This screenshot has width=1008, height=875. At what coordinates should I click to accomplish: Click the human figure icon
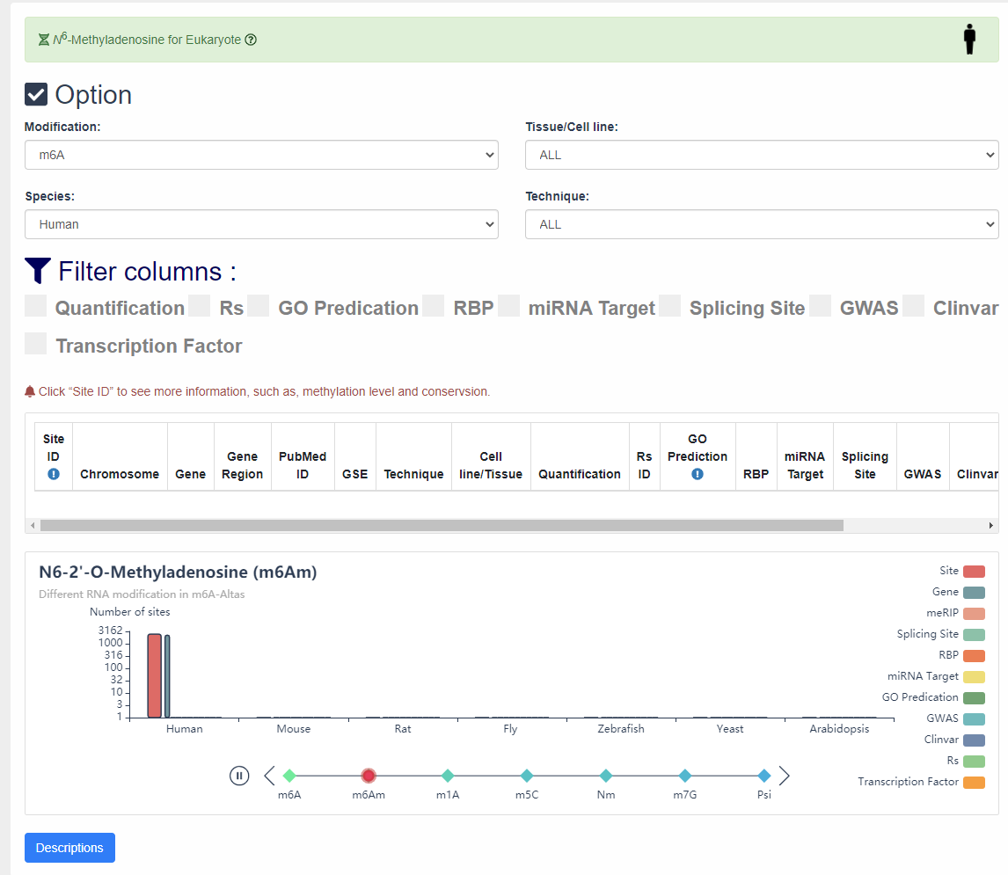point(969,40)
